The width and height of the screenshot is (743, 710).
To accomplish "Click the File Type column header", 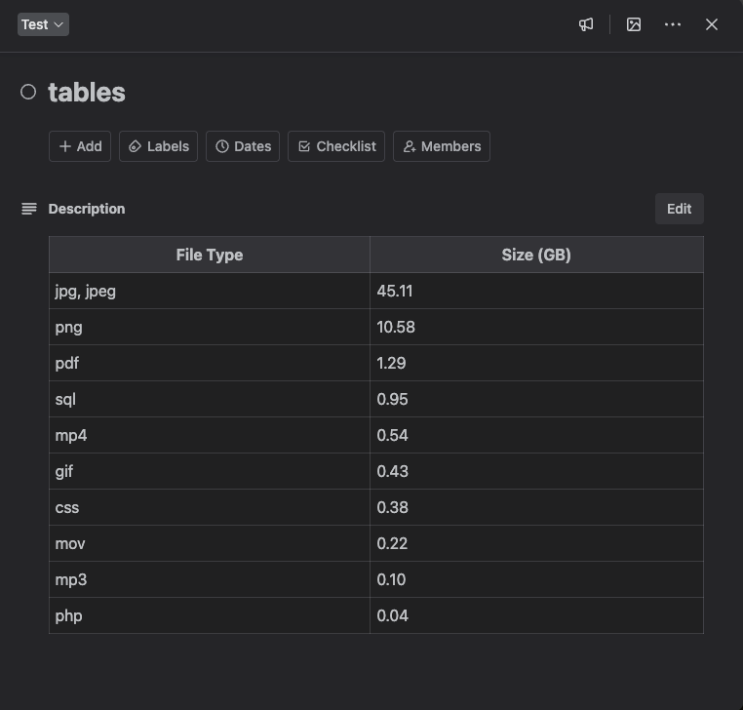I will pos(210,255).
